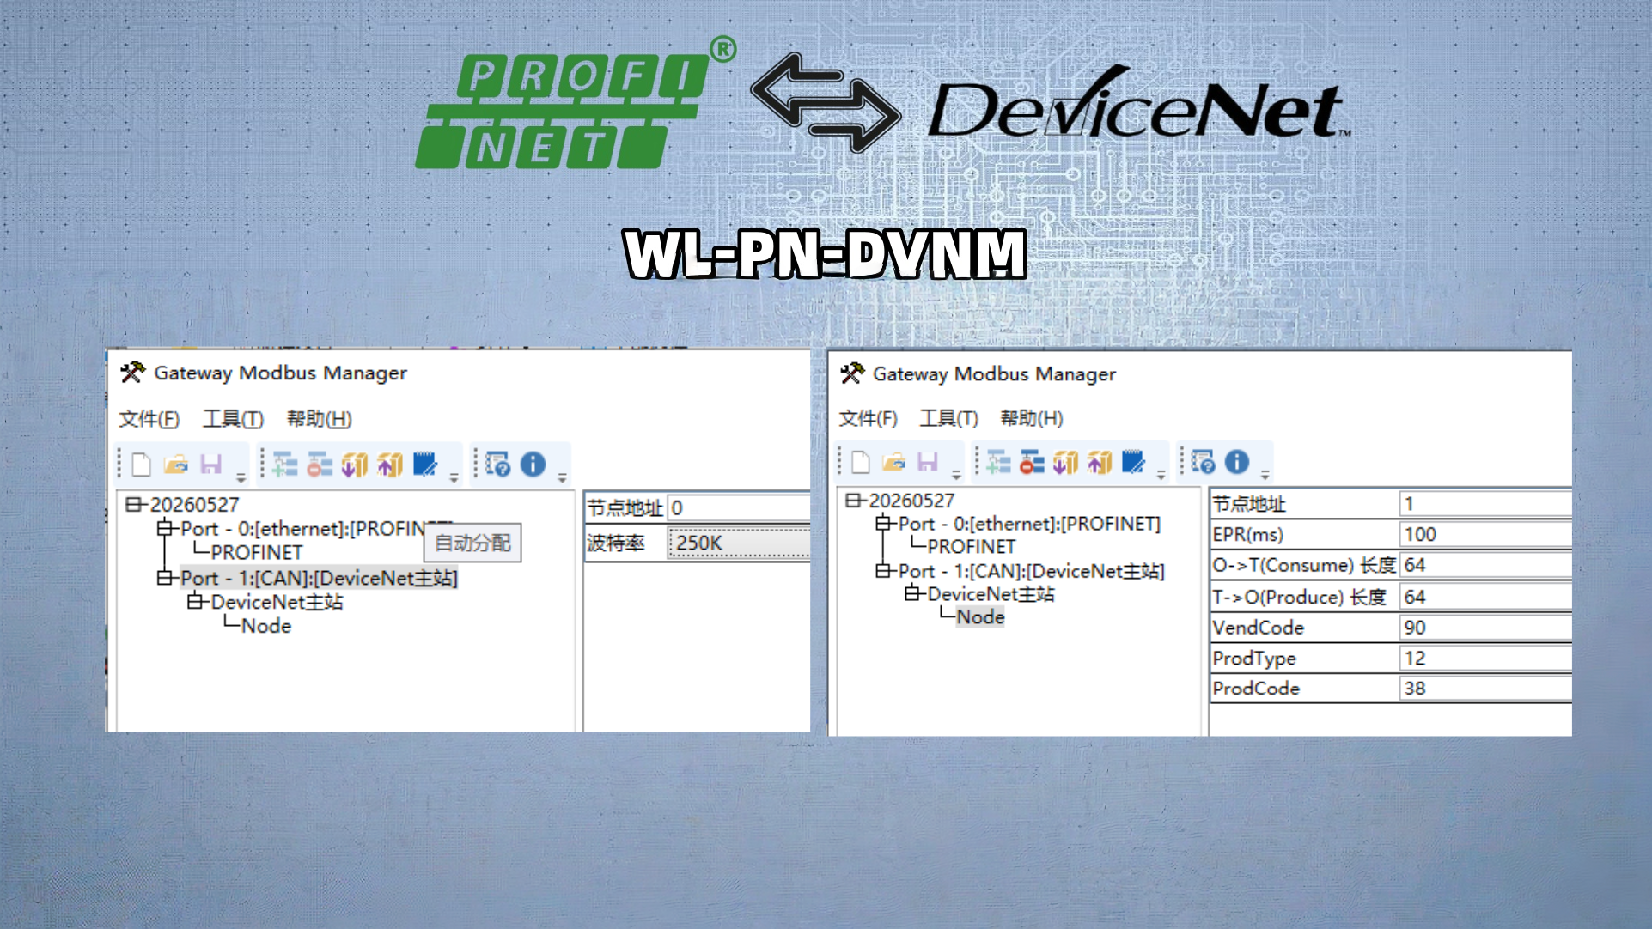Open help toolbar overflow arrow in right window

(1265, 475)
